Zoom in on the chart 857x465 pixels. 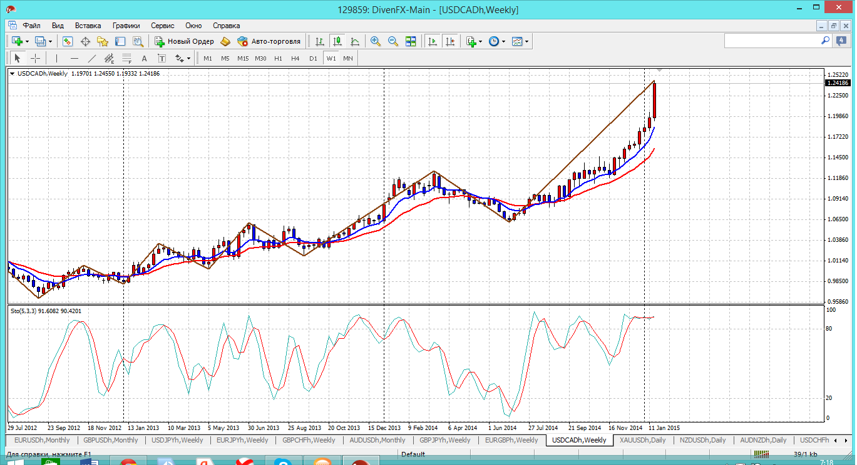coord(376,41)
